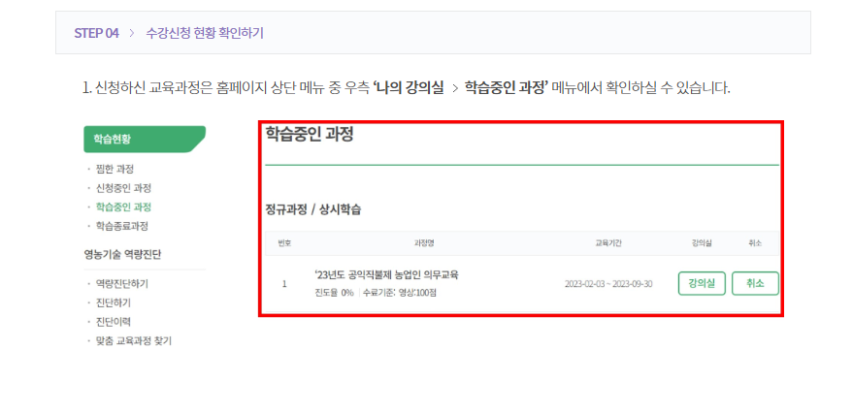Click the 취소 column header
This screenshot has width=853, height=413.
tap(755, 243)
